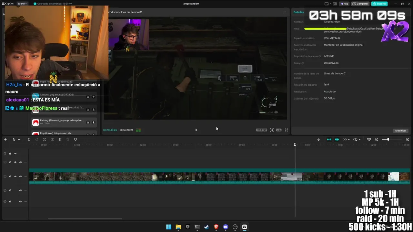Lock the main video track

(x=10, y=176)
